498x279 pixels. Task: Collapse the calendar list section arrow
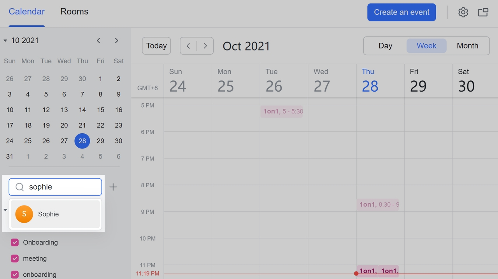coord(5,210)
